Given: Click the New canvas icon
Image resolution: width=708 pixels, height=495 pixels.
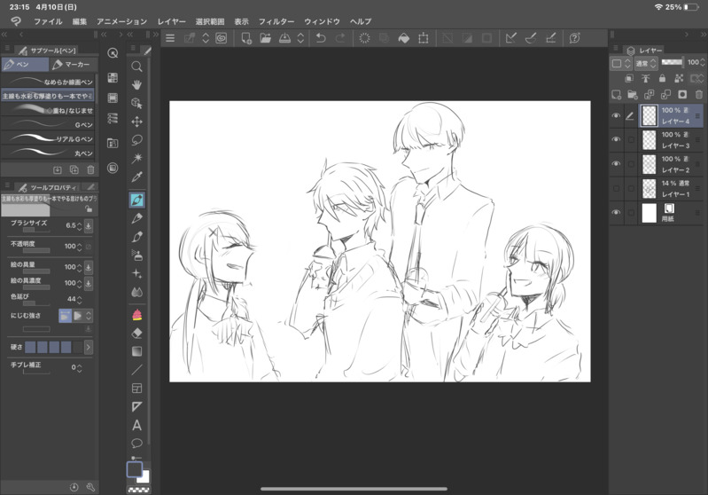Looking at the screenshot, I should pos(246,38).
